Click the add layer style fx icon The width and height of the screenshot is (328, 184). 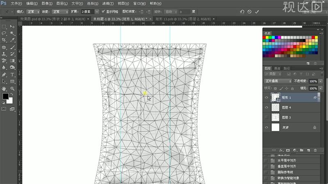pyautogui.click(x=281, y=150)
